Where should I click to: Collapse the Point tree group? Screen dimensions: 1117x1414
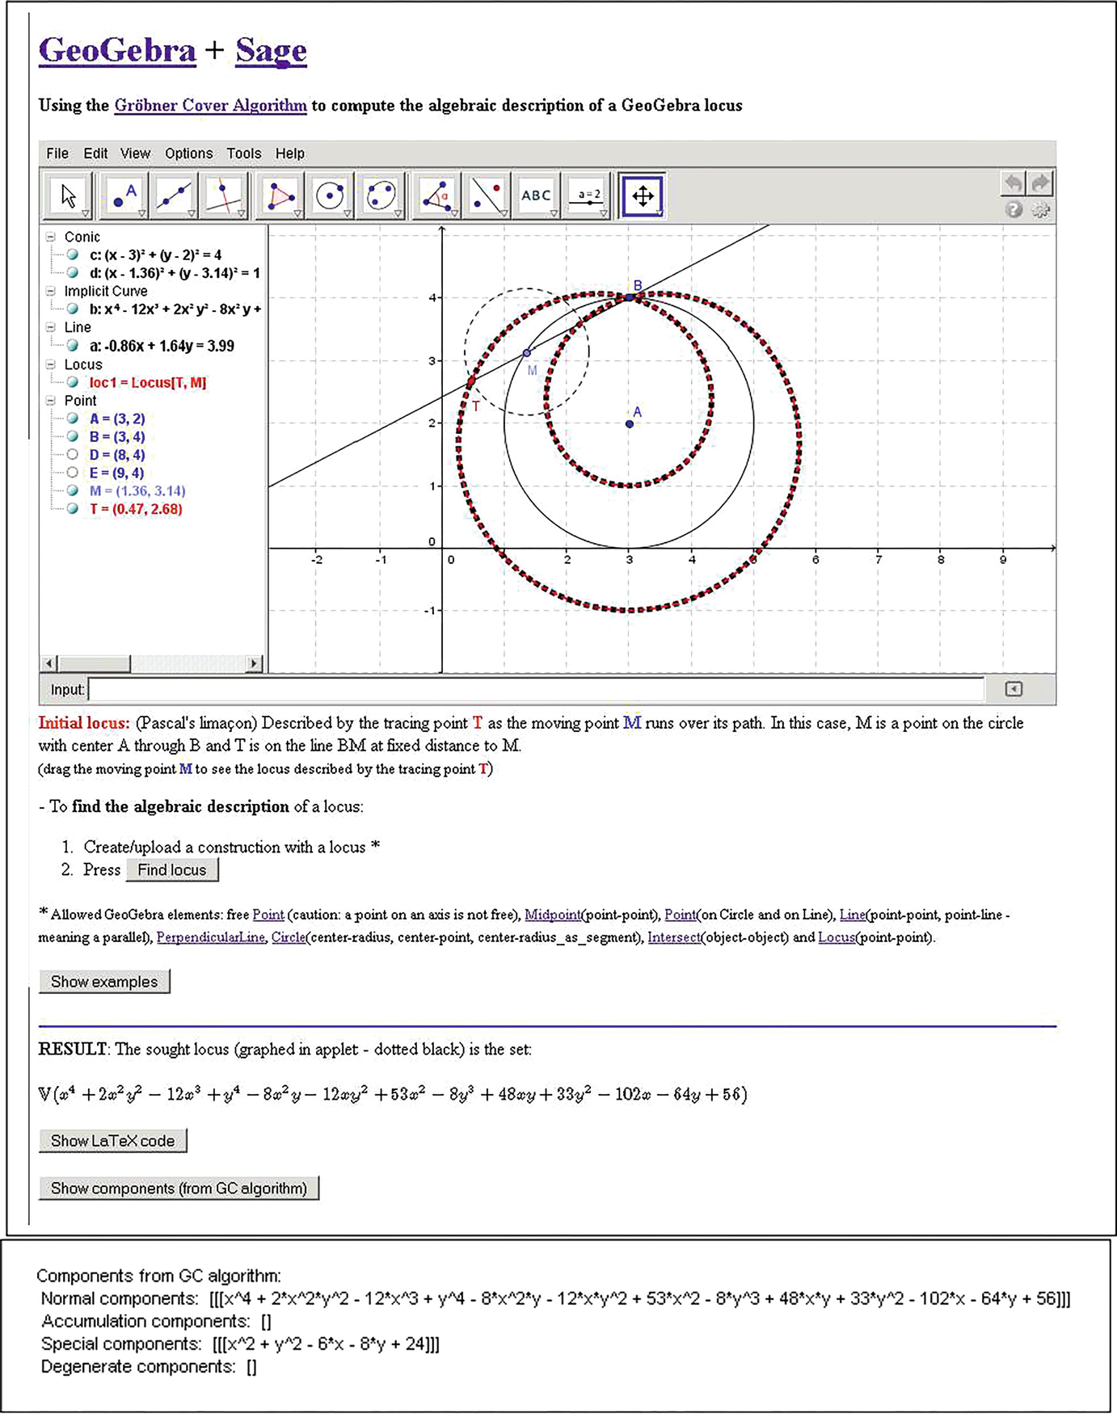[x=51, y=401]
